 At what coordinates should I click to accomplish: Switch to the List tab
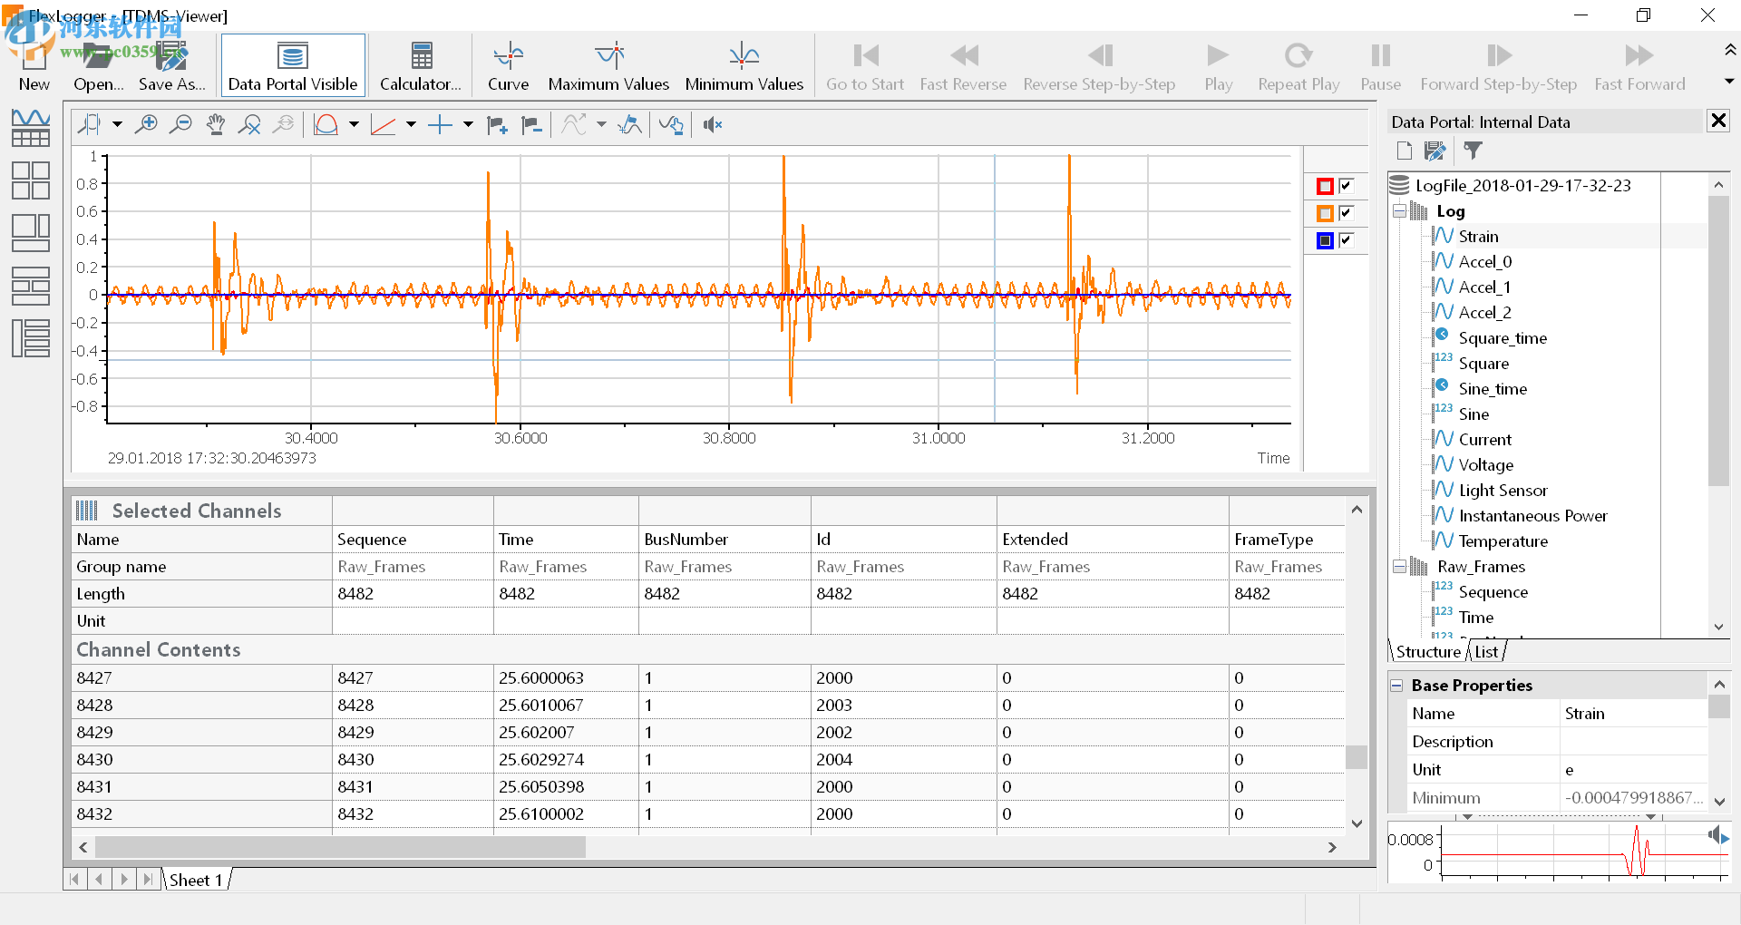click(1486, 651)
